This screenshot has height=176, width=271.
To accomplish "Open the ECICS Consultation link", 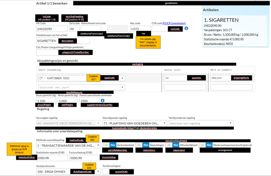I will coord(174,23).
